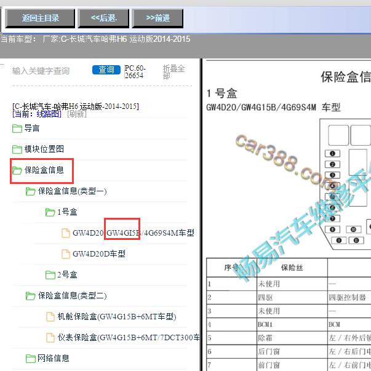Click 当前：线路图 link
The image size is (371, 371).
[x=37, y=114]
